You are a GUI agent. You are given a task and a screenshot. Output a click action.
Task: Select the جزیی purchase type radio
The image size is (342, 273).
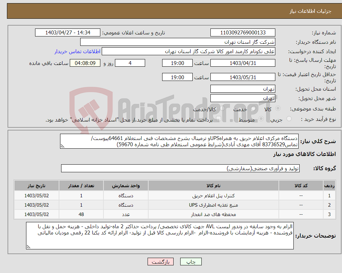tap(289, 119)
